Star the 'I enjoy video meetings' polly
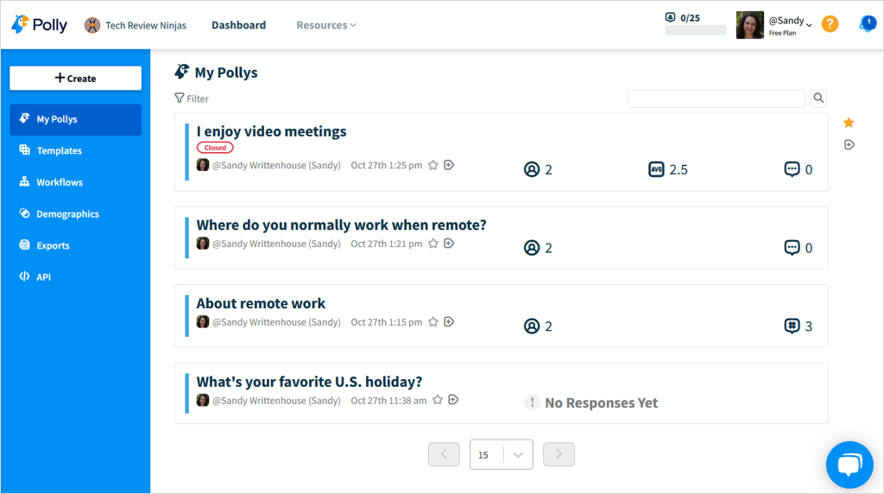This screenshot has height=494, width=884. (x=433, y=165)
